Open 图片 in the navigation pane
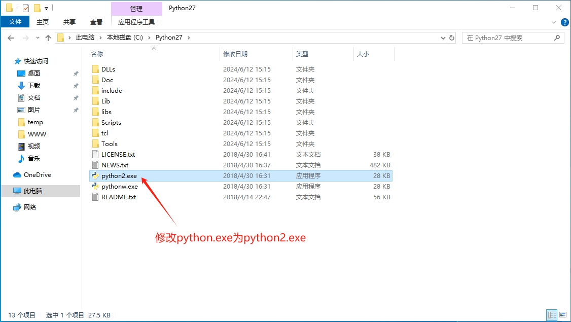This screenshot has width=571, height=322. click(34, 110)
